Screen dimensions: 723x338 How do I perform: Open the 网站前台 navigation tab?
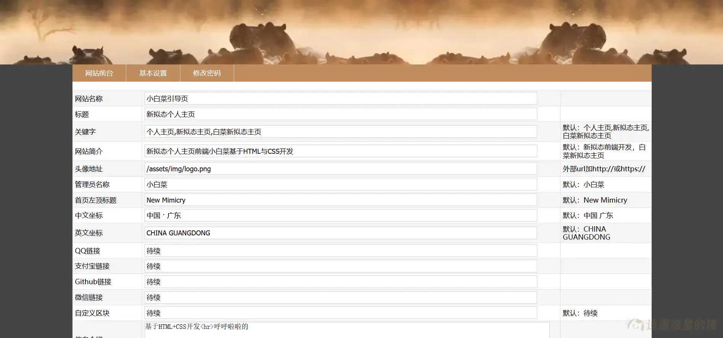point(99,73)
